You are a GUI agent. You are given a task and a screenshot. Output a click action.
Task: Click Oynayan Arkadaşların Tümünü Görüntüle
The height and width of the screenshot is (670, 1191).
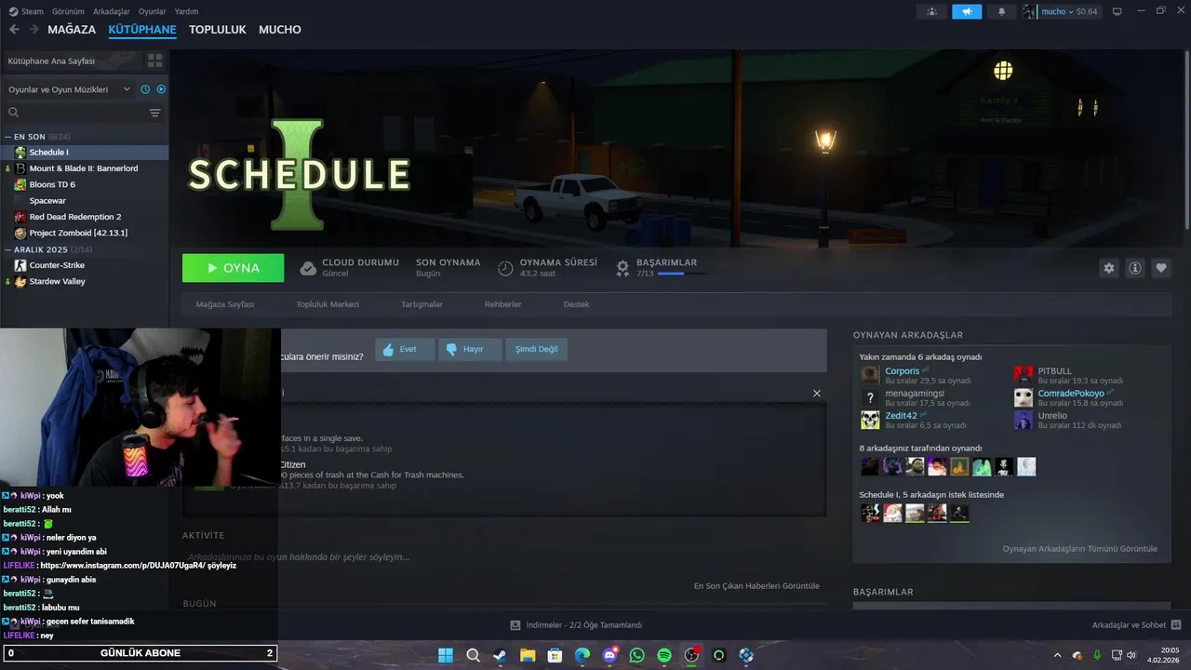click(x=1079, y=549)
